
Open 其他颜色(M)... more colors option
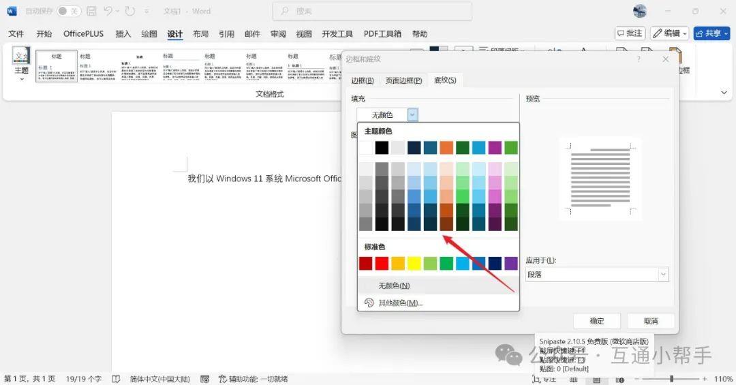(x=438, y=303)
